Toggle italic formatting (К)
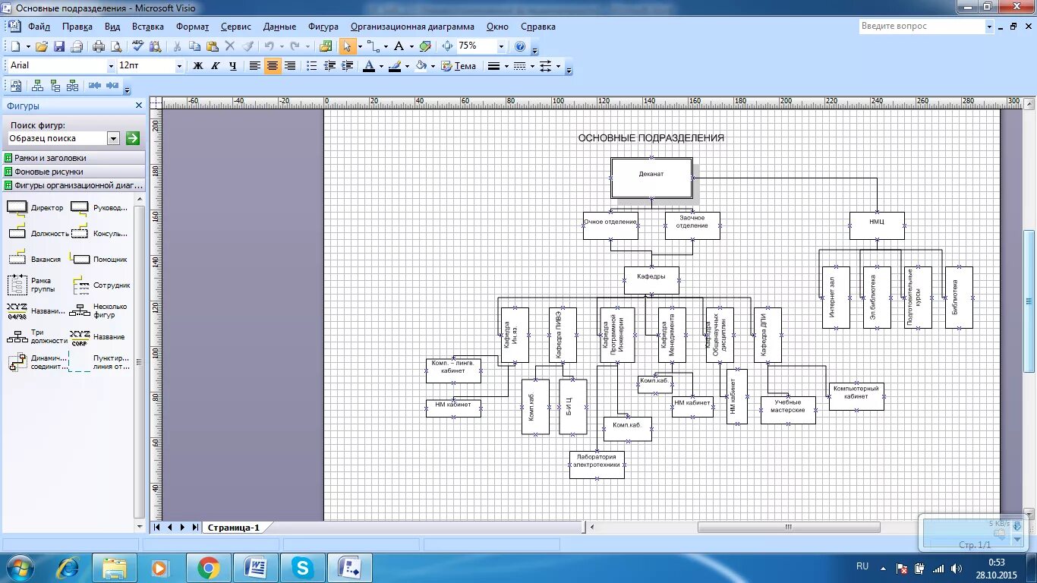 pyautogui.click(x=216, y=66)
